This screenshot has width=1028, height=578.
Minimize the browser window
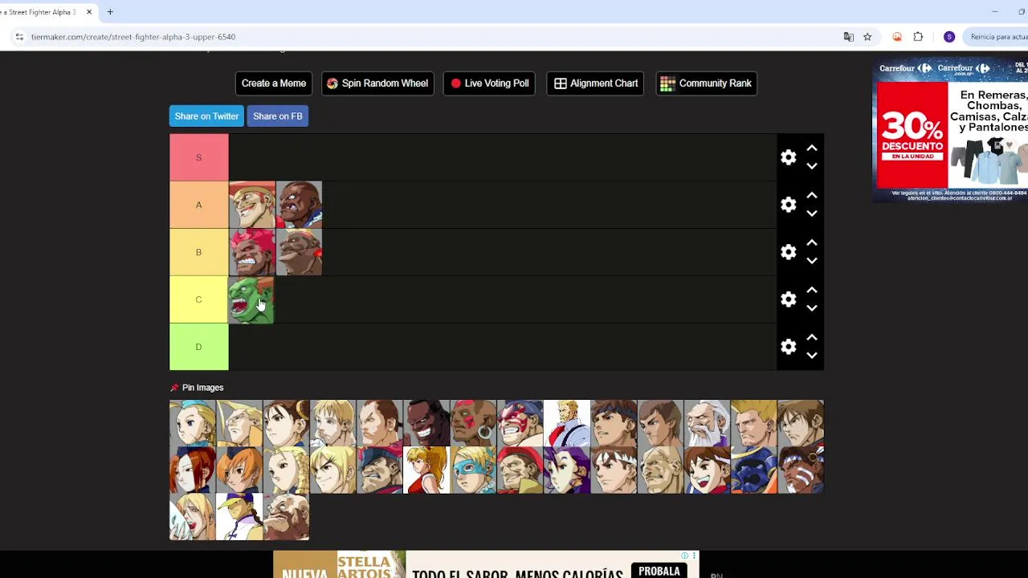click(994, 12)
